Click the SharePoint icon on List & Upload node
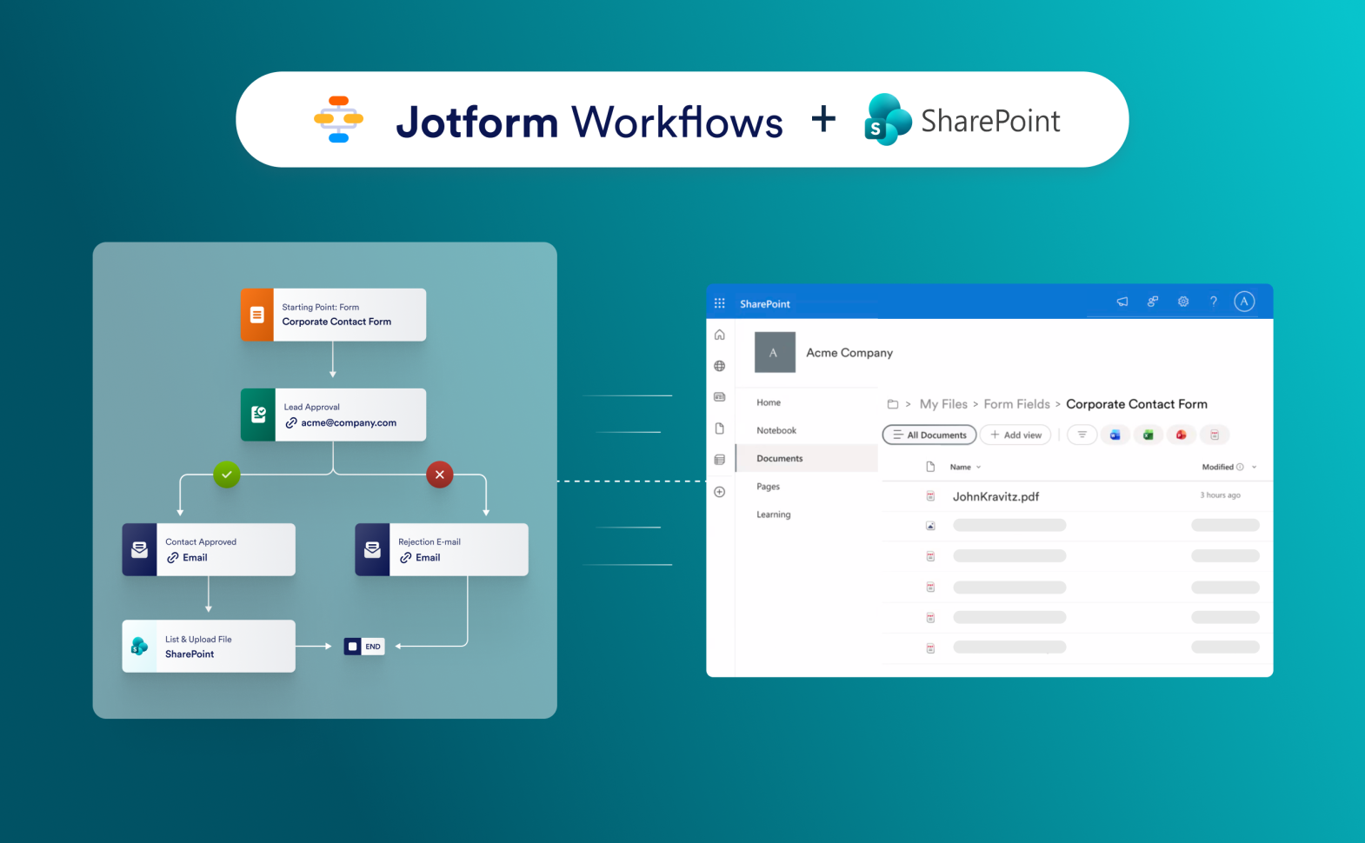1365x843 pixels. coord(139,646)
